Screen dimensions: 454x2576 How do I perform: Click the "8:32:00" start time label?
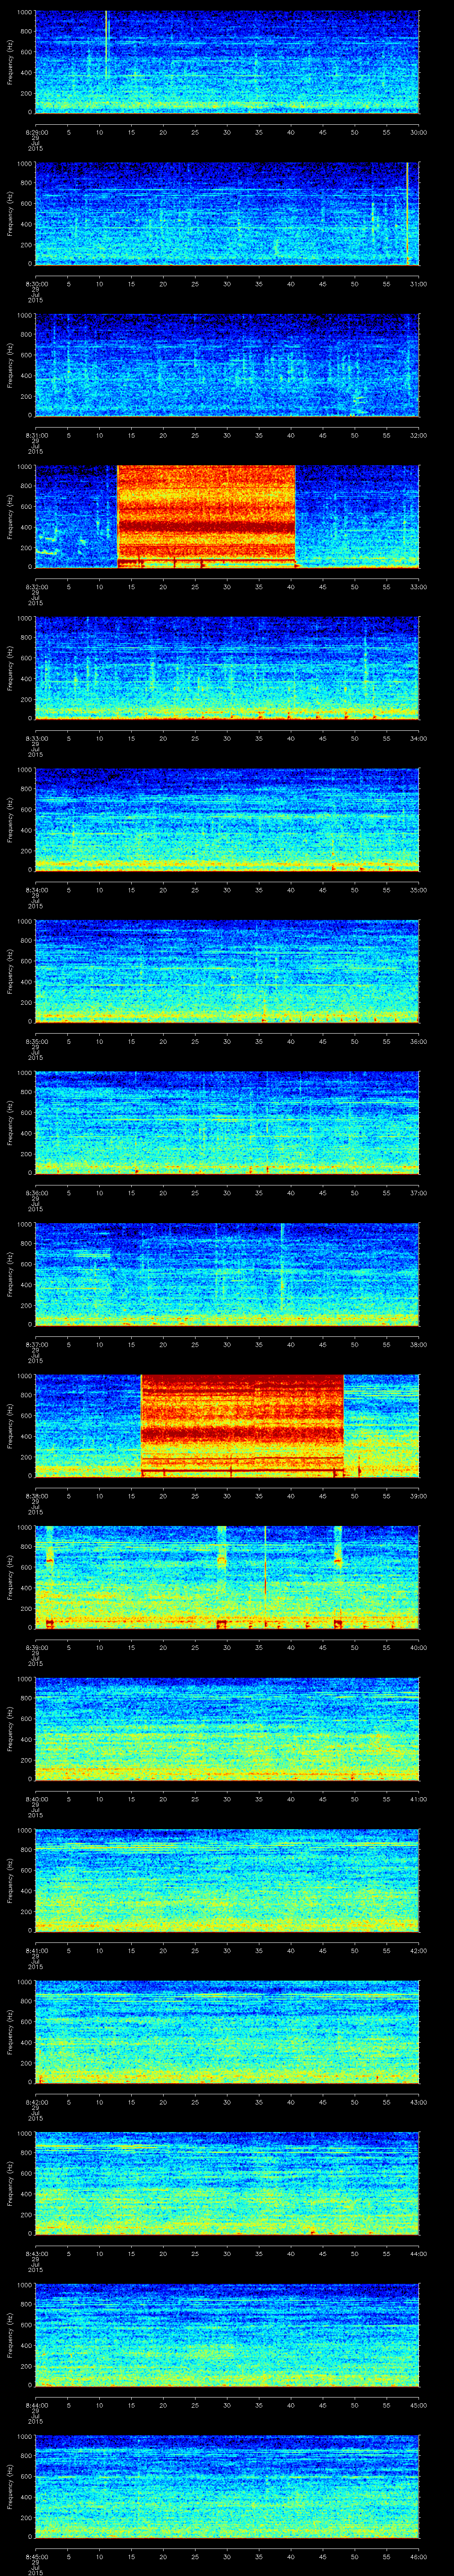point(36,587)
